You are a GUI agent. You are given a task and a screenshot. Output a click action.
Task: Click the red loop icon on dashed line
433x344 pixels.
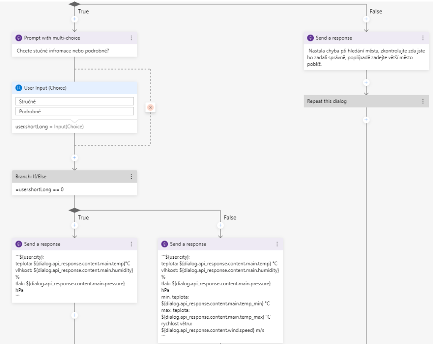point(150,108)
